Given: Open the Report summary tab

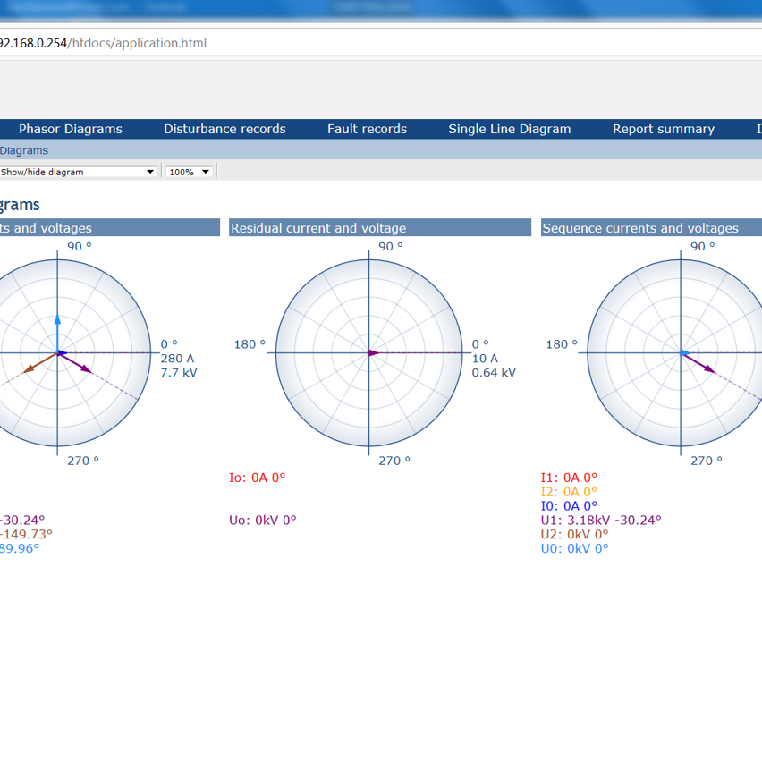Looking at the screenshot, I should click(664, 129).
